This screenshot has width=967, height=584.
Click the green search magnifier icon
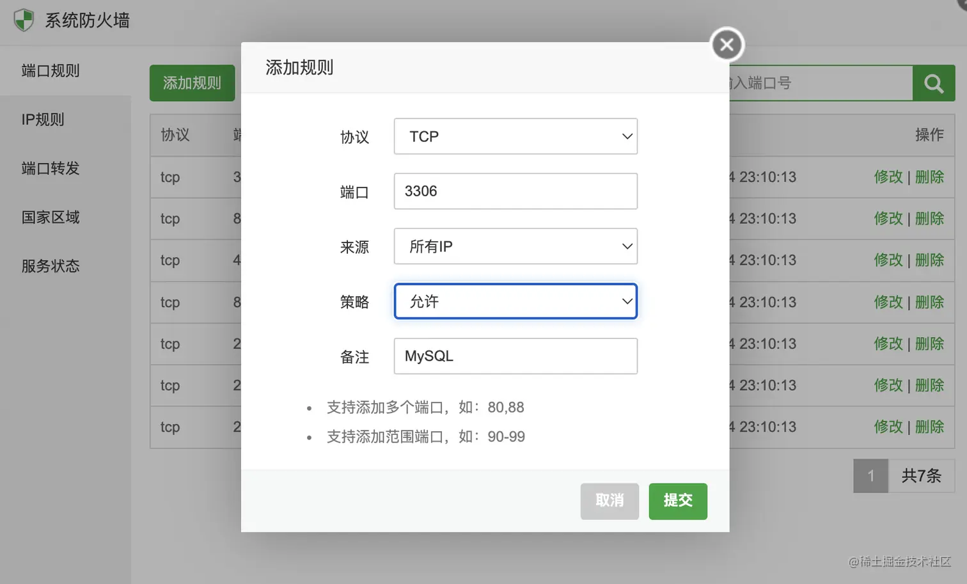(934, 83)
